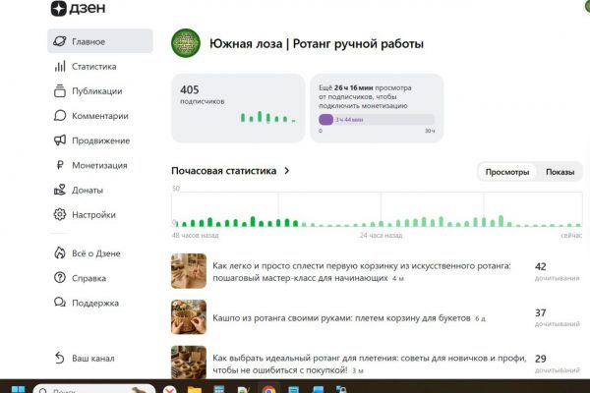Go to Ваш канал
The width and height of the screenshot is (590, 393).
(93, 358)
